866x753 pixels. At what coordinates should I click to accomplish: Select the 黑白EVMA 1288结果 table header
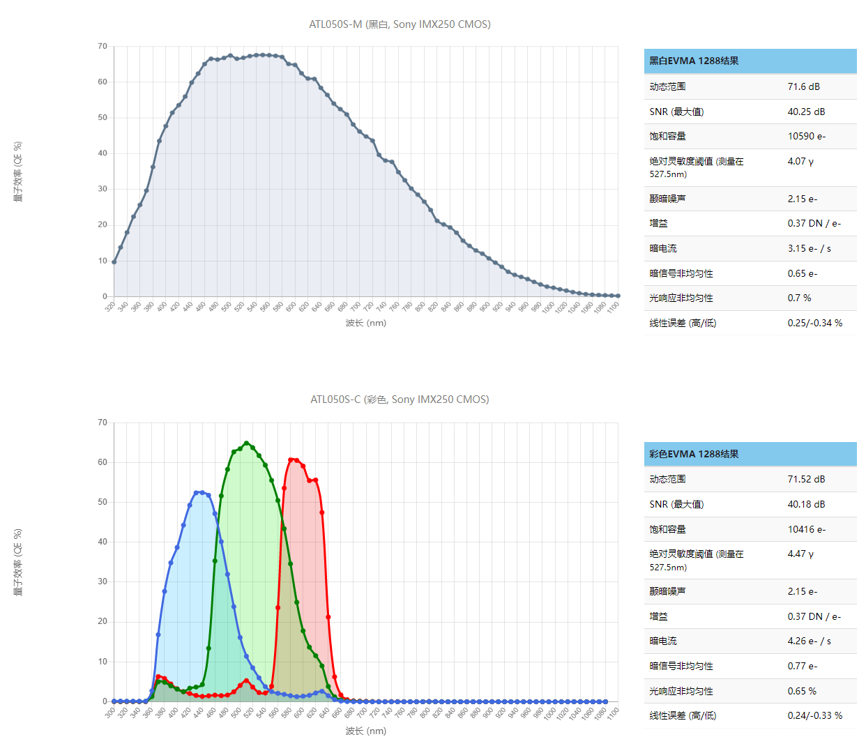click(x=694, y=61)
